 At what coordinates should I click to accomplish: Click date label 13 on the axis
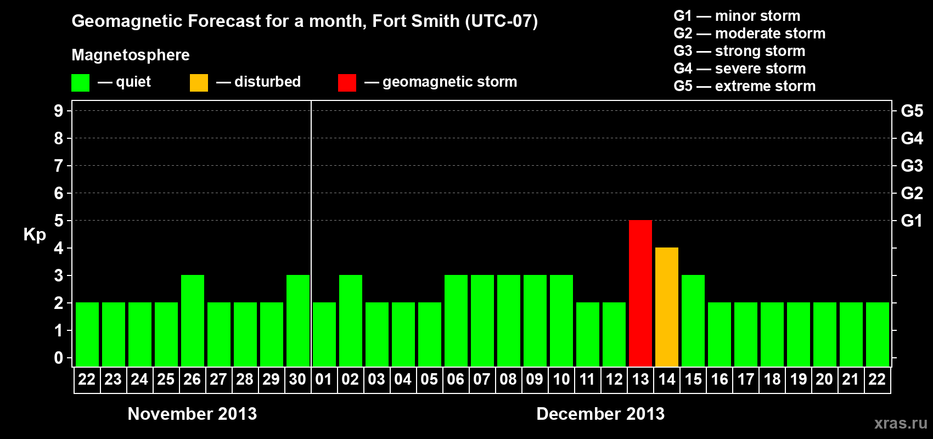pyautogui.click(x=640, y=380)
